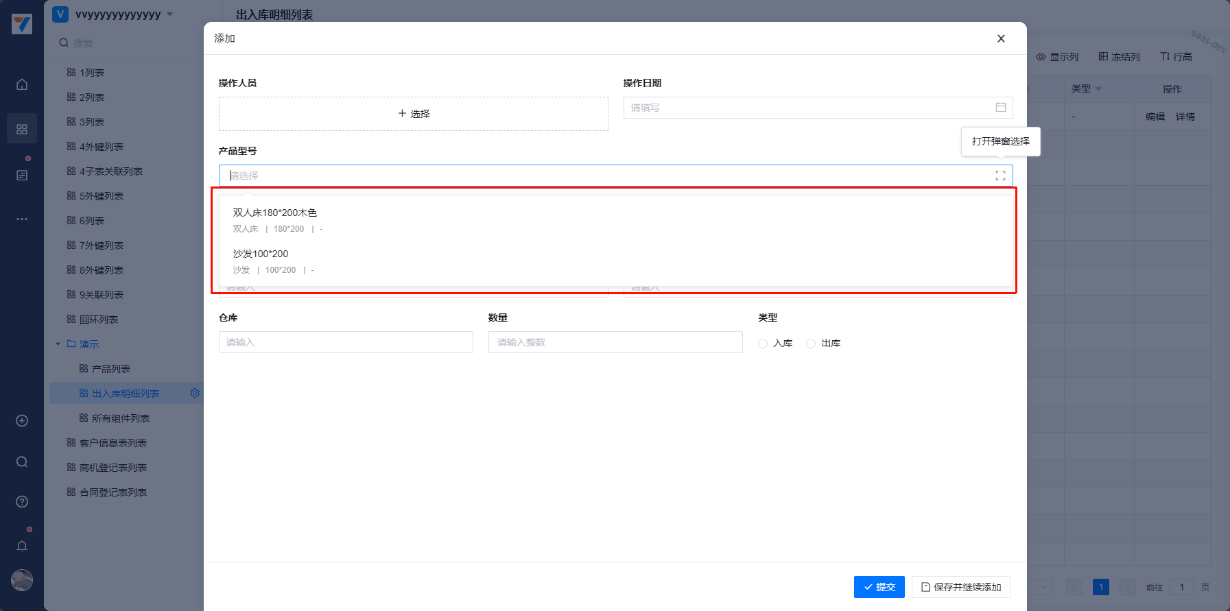Click the plus circle add icon
The width and height of the screenshot is (1230, 611).
(x=22, y=421)
